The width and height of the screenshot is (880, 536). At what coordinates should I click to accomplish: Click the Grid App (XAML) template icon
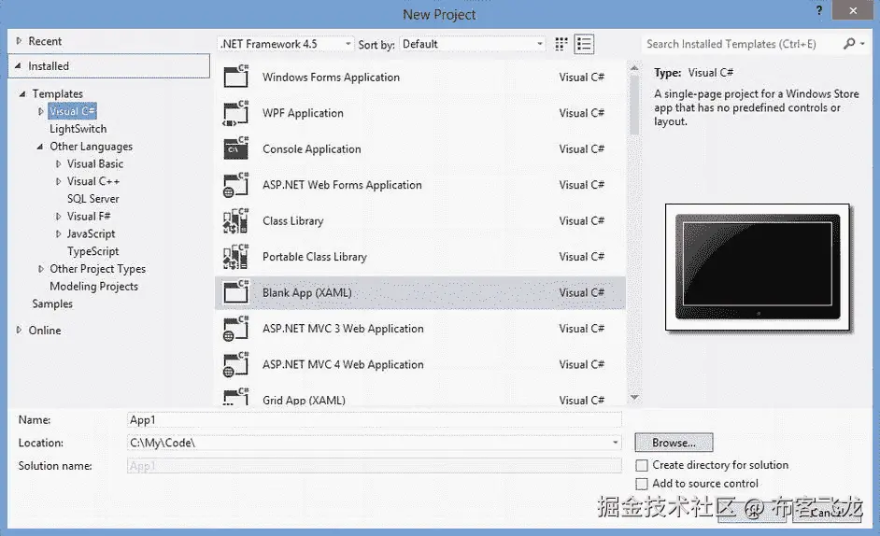[x=235, y=397]
